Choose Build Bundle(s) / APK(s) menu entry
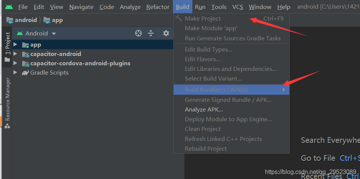Screen dimensions: 360x179 231,90
